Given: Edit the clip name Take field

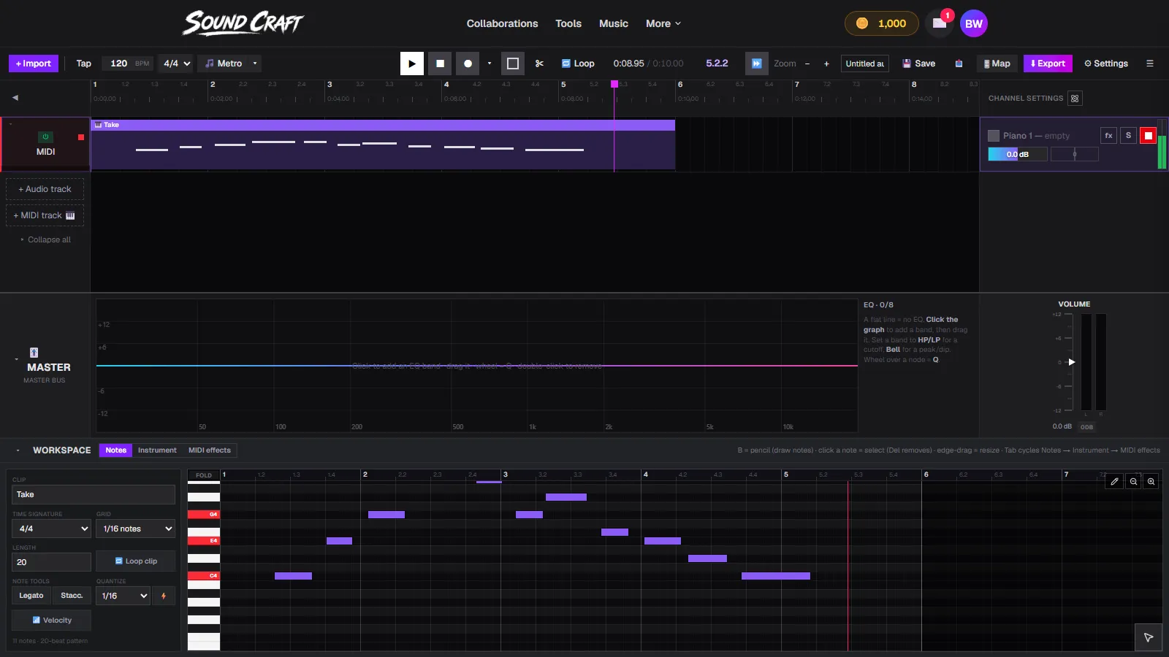Looking at the screenshot, I should pyautogui.click(x=94, y=494).
